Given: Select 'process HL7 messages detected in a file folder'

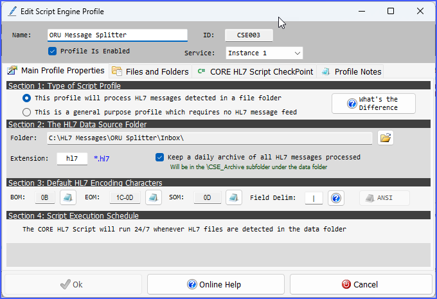Looking at the screenshot, I should [x=26, y=98].
